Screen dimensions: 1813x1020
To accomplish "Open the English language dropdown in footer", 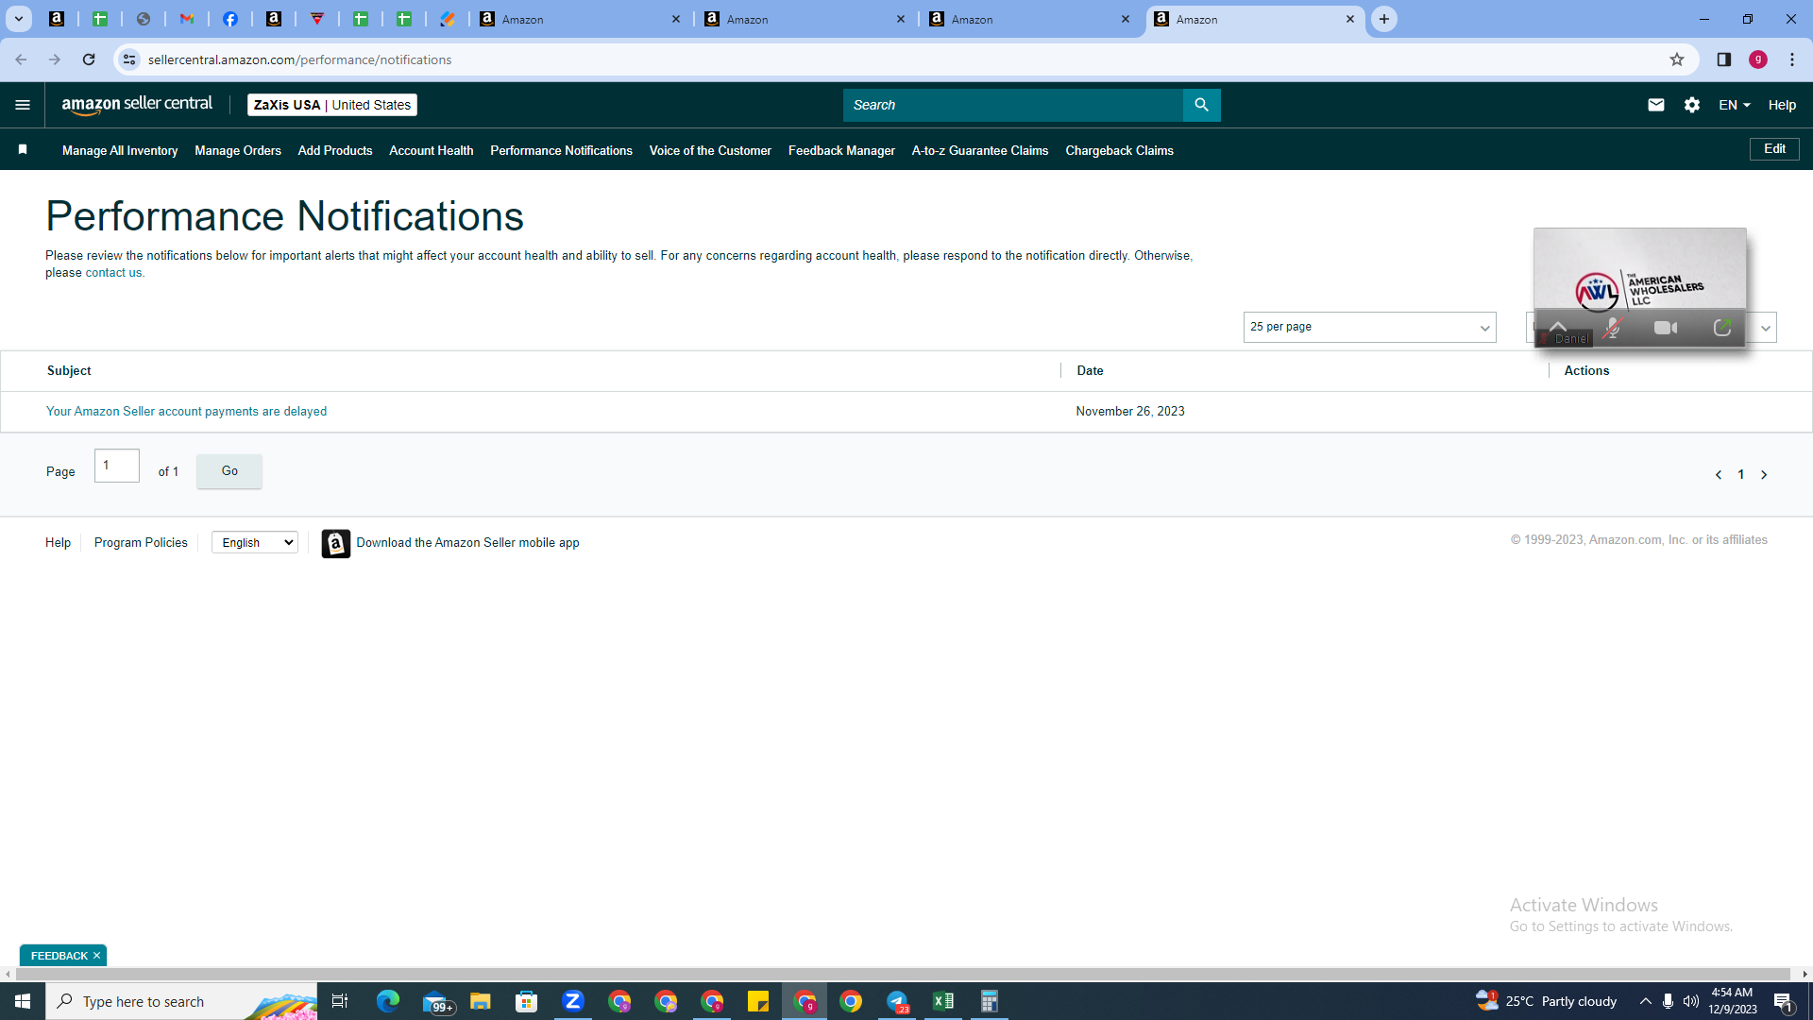I will click(255, 542).
